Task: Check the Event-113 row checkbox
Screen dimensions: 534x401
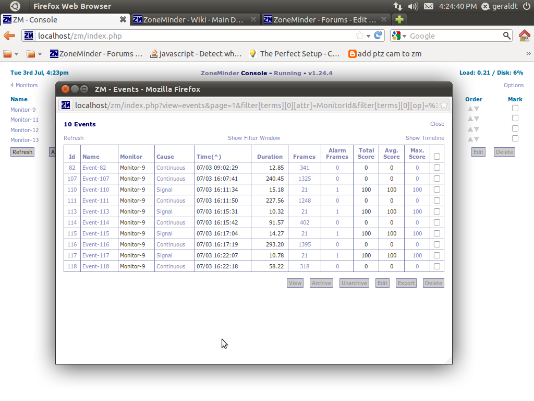Action: (x=437, y=211)
